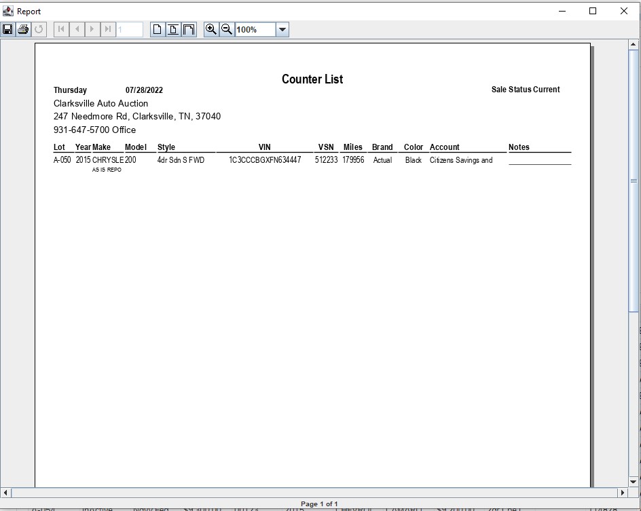Go to the first page

(61, 29)
